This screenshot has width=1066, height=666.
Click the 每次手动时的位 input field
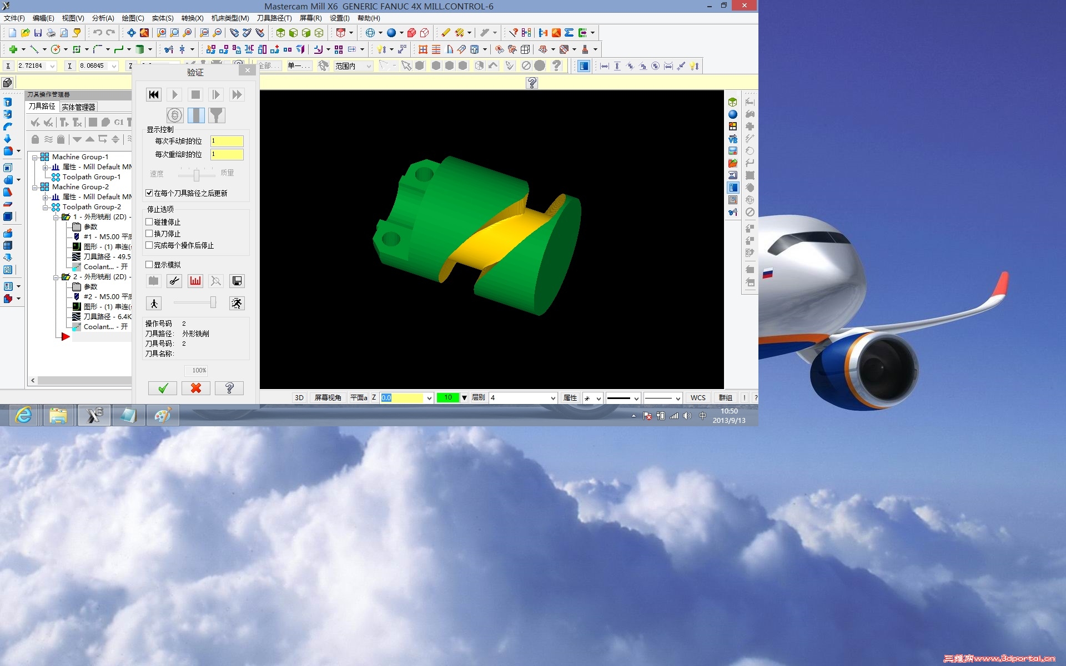point(227,141)
